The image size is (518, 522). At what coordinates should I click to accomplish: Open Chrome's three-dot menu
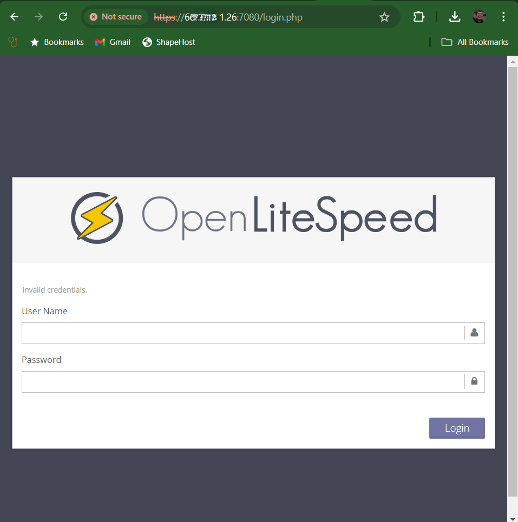(x=503, y=17)
